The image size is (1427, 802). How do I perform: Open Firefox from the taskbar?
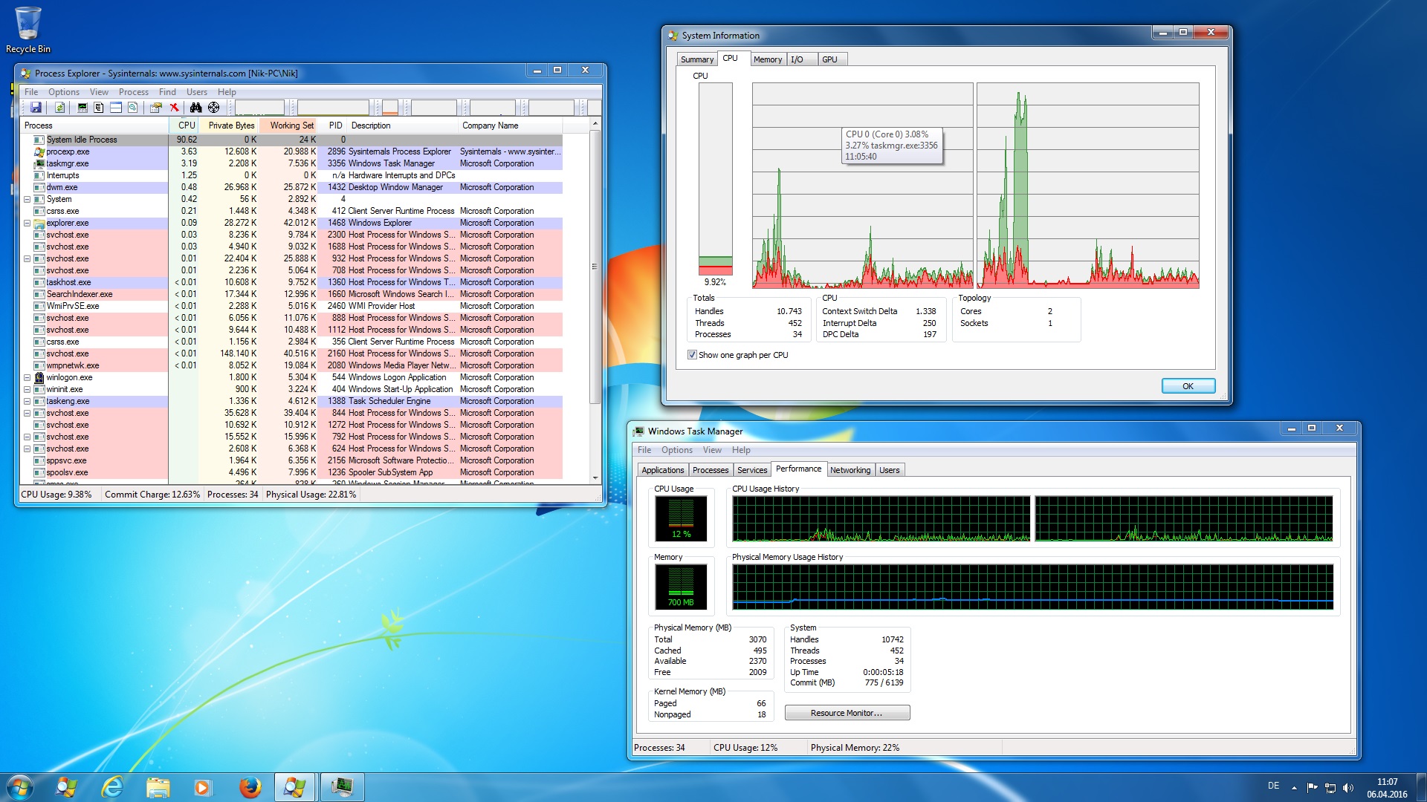(x=250, y=787)
